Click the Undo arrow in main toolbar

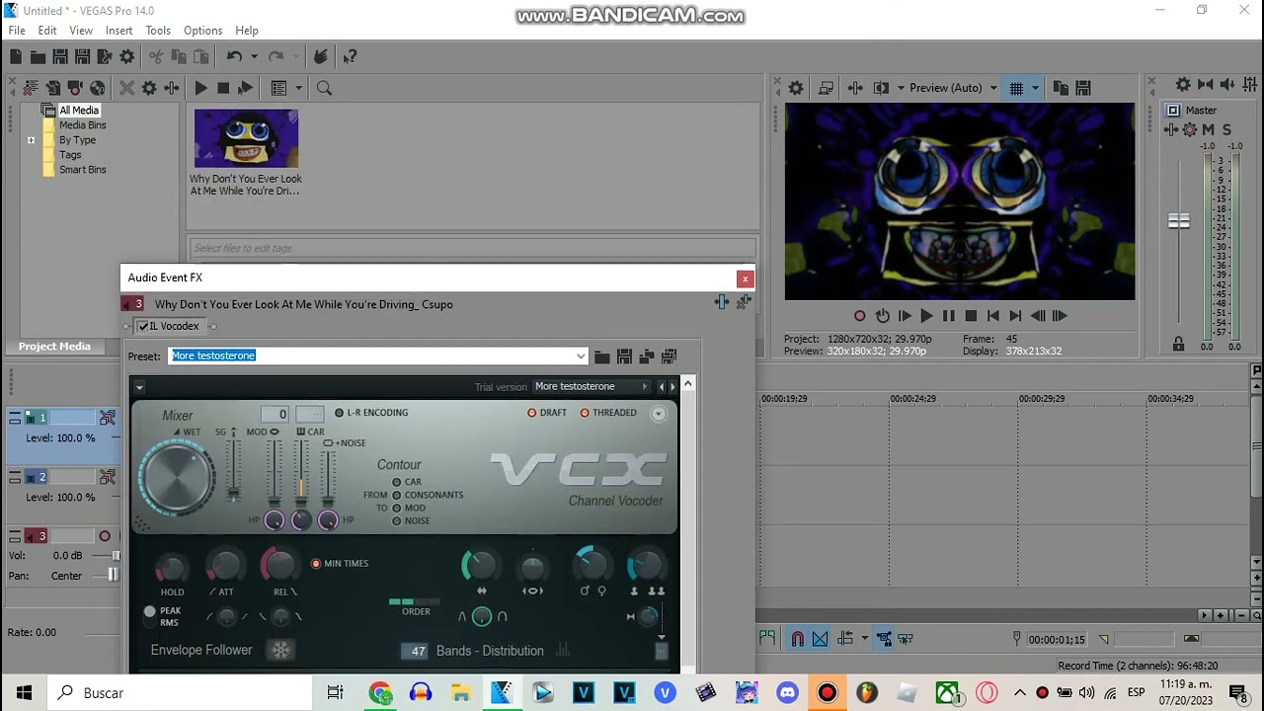coord(234,57)
